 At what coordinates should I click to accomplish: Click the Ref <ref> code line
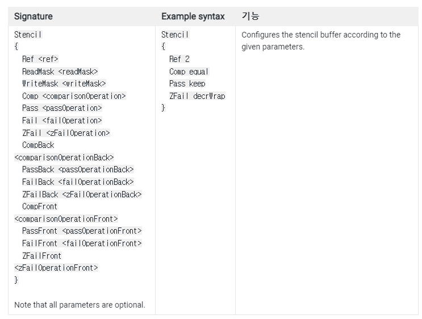[40, 59]
